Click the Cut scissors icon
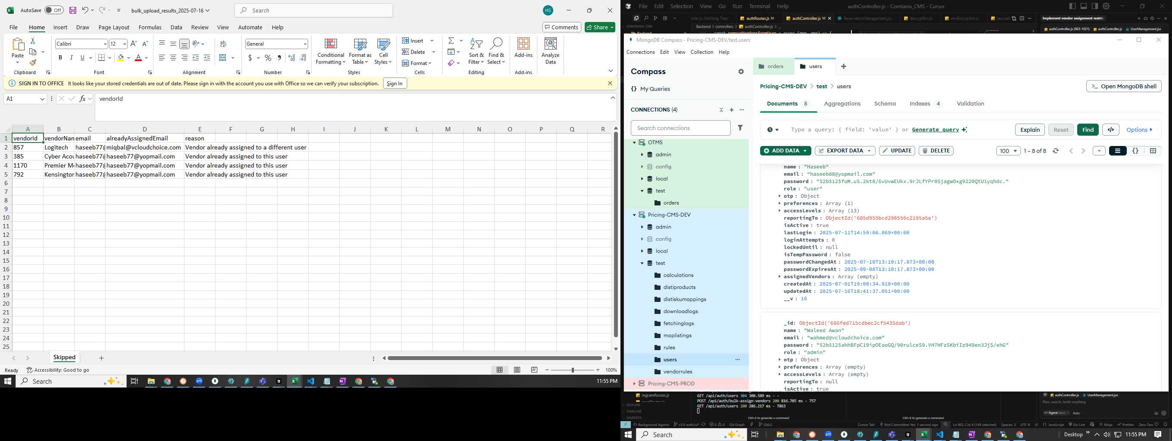This screenshot has width=1172, height=441. (x=33, y=41)
